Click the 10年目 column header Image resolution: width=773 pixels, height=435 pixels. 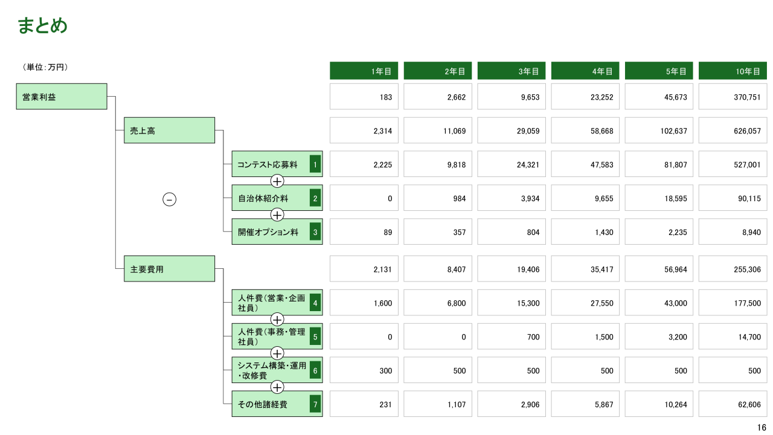tap(733, 71)
